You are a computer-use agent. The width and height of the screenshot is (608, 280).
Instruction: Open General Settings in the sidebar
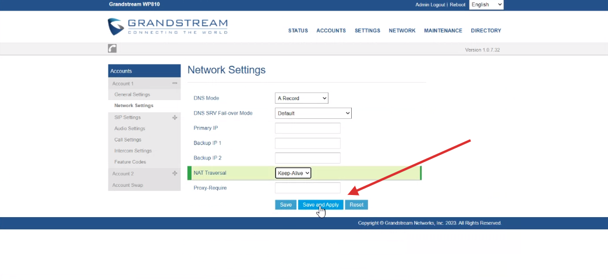[132, 95]
